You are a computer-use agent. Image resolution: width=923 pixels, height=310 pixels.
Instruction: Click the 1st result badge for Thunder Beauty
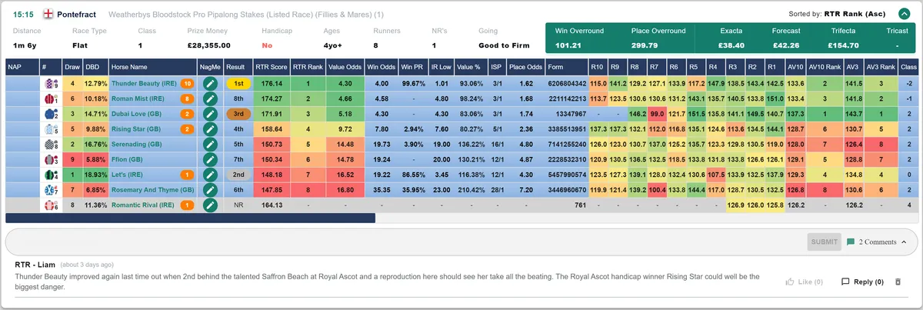(x=238, y=83)
